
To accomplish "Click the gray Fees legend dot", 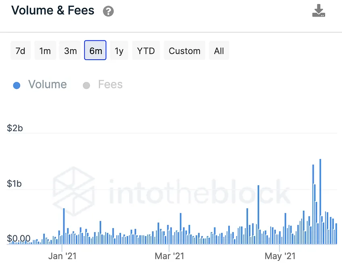I will click(86, 85).
